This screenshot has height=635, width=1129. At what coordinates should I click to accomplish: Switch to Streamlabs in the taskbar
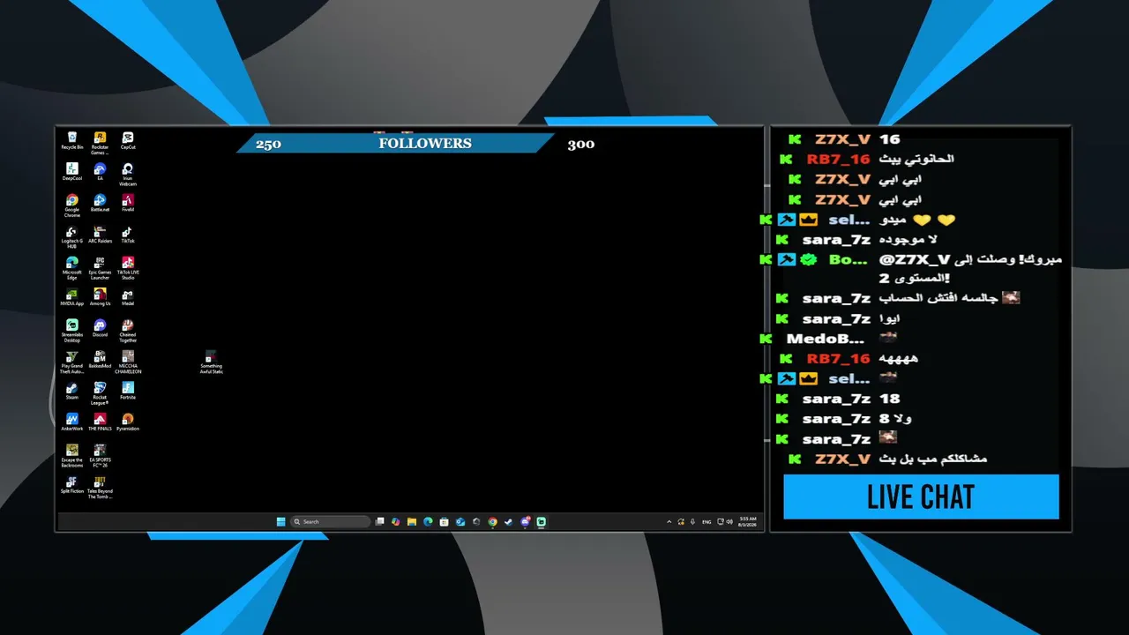[541, 522]
